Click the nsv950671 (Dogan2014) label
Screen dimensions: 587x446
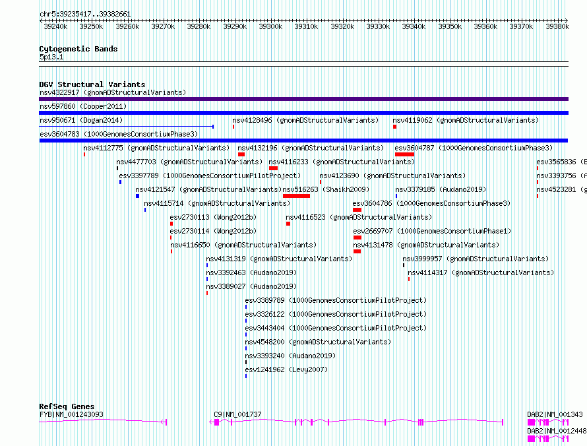81,120
